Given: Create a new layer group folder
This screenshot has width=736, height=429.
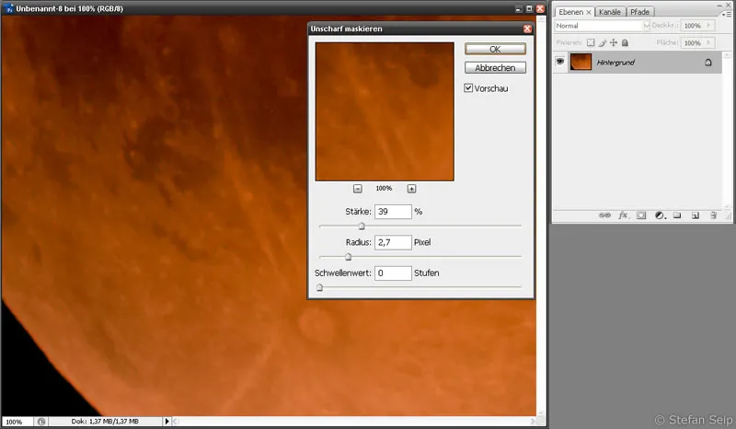Looking at the screenshot, I should pyautogui.click(x=677, y=215).
